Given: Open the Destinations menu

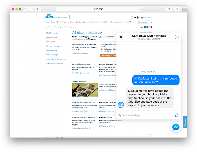Looking at the screenshot, I should pyautogui.click(x=95, y=22).
